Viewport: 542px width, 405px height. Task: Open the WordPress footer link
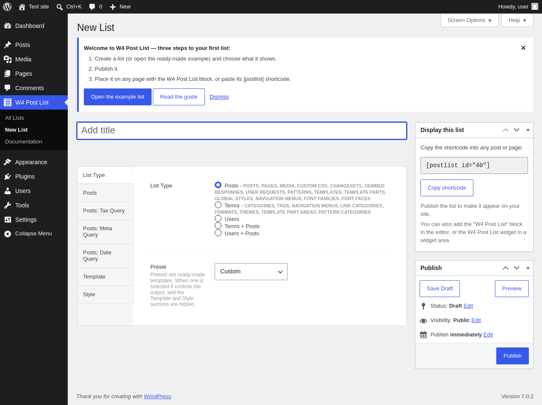158,397
